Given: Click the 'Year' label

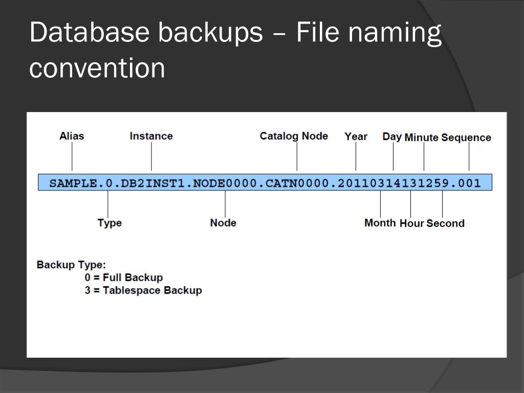Looking at the screenshot, I should (x=356, y=136).
